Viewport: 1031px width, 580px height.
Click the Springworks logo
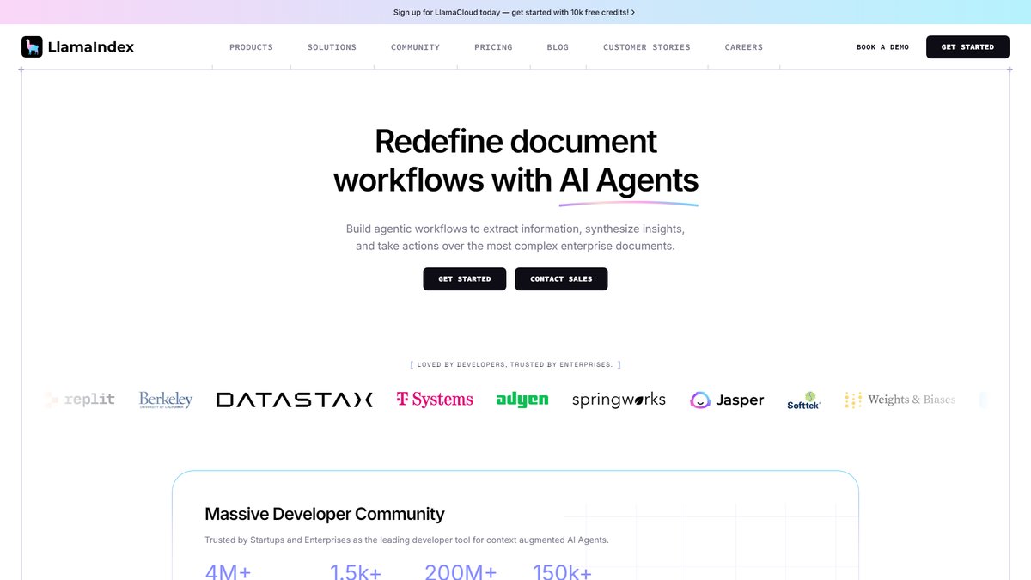coord(619,400)
